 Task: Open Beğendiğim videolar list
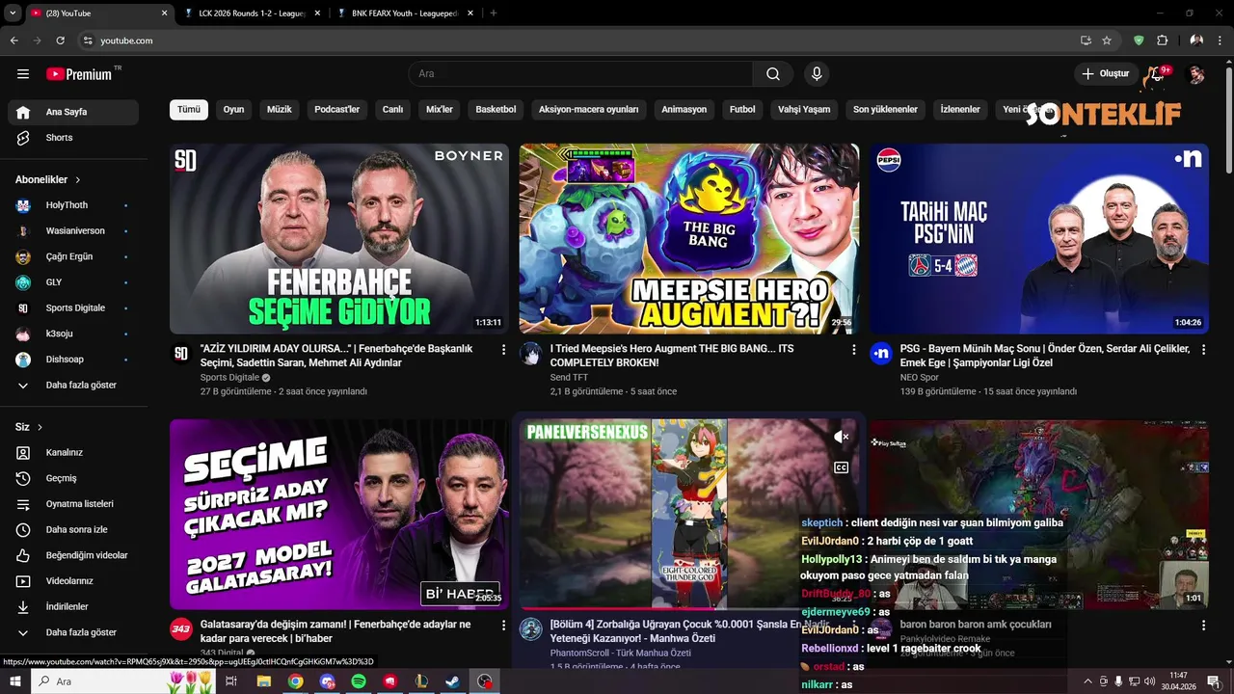point(73,555)
